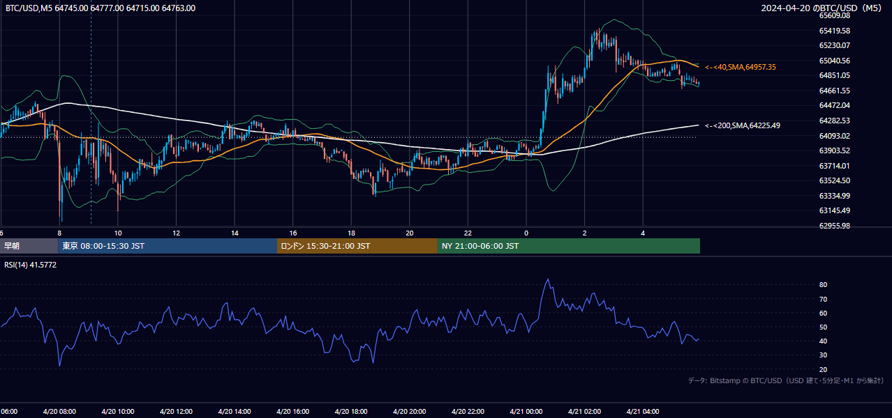
Task: Click hour label 12 under price chart
Action: pyautogui.click(x=177, y=233)
